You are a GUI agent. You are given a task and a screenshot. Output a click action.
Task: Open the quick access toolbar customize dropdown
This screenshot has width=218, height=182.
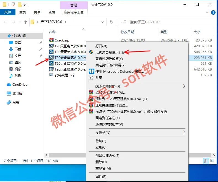[x=25, y=5]
